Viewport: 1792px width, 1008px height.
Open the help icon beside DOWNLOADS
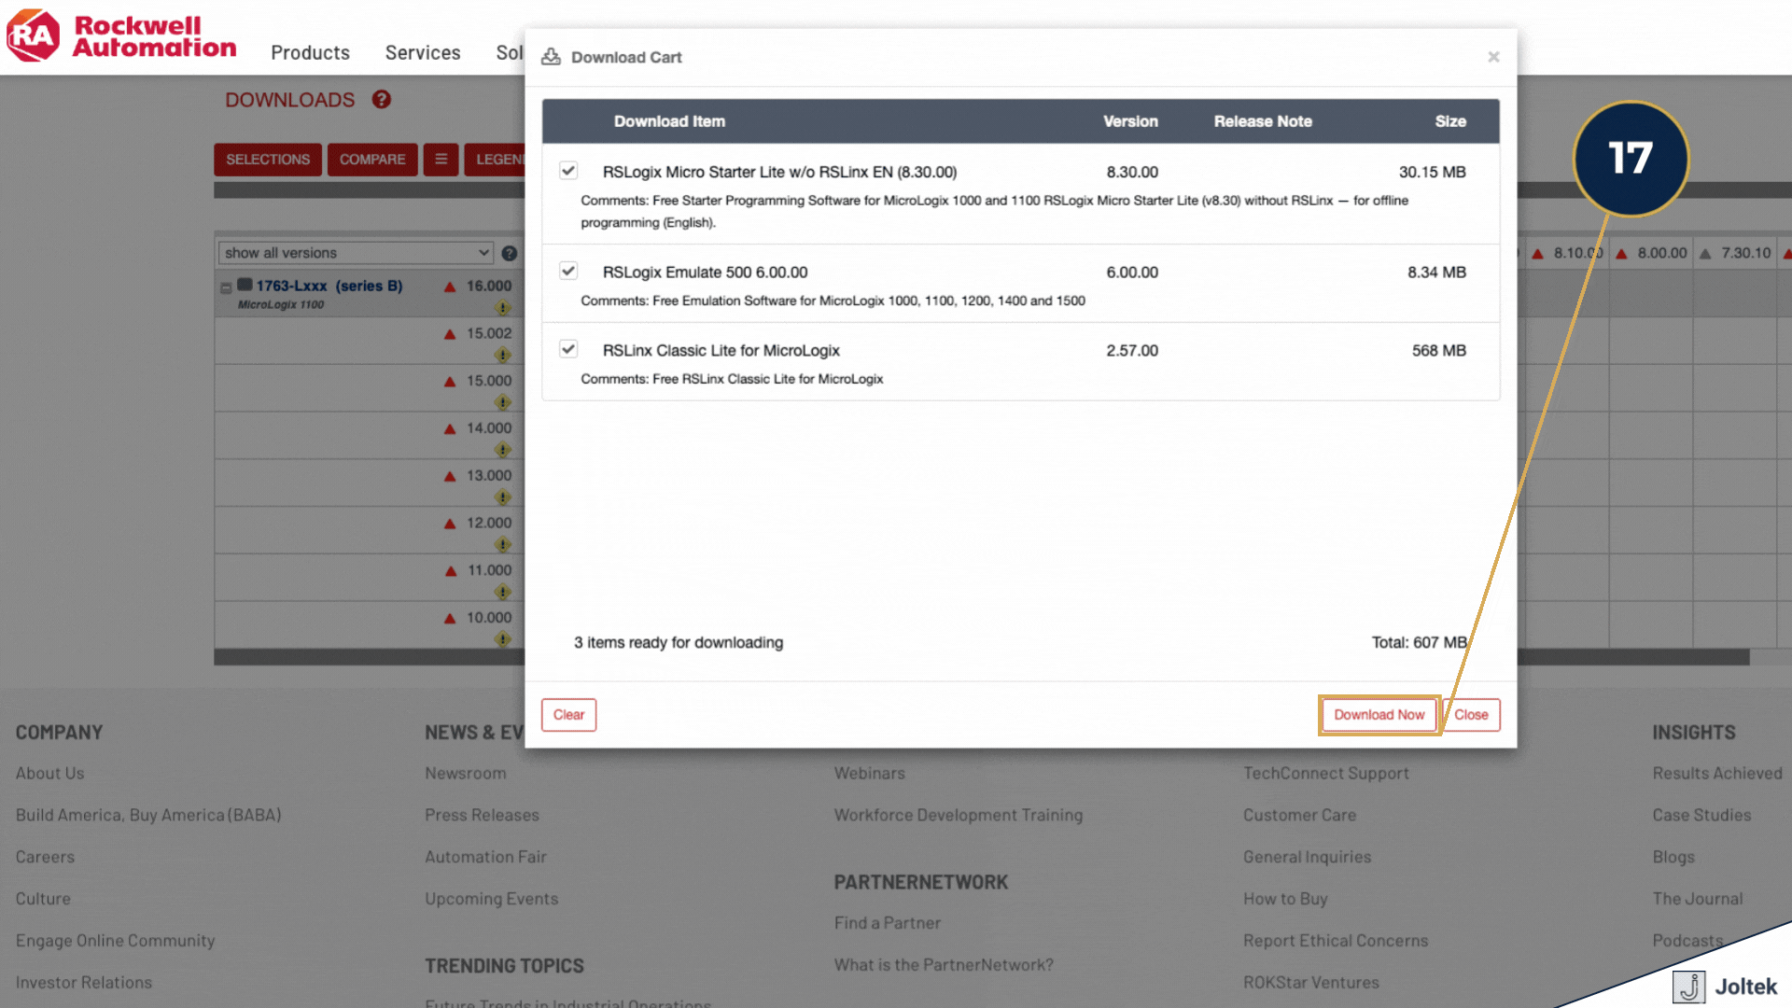(381, 100)
